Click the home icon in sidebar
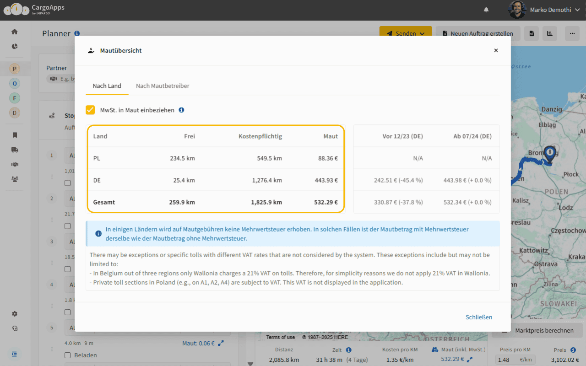The image size is (586, 366). point(15,32)
